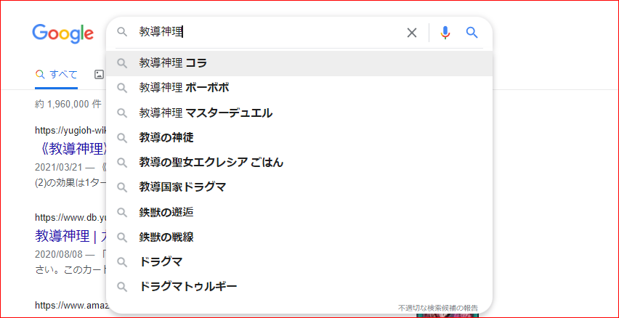Image resolution: width=619 pixels, height=318 pixels.
Task: Pick the ドラグマトゥルギー suggestion
Action: tap(188, 286)
